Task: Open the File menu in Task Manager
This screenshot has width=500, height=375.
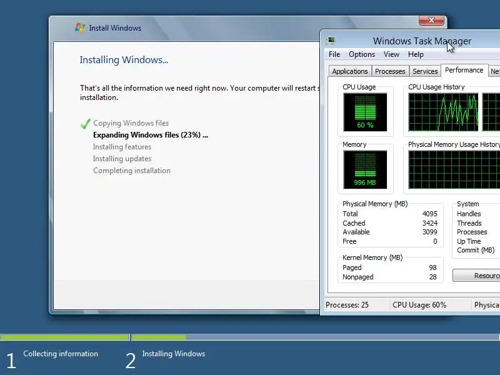Action: point(334,54)
